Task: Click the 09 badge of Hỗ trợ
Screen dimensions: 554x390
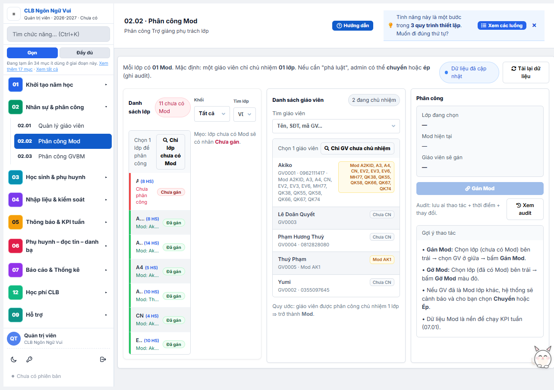Action: [16, 315]
